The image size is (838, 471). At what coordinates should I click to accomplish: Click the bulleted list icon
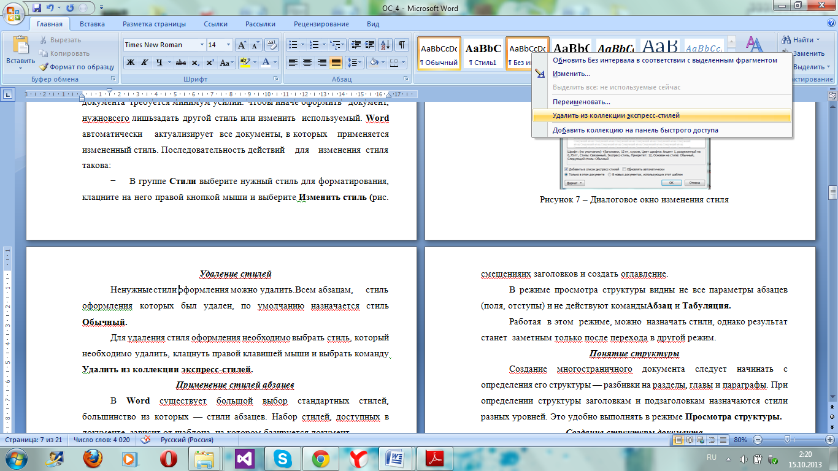pyautogui.click(x=293, y=45)
